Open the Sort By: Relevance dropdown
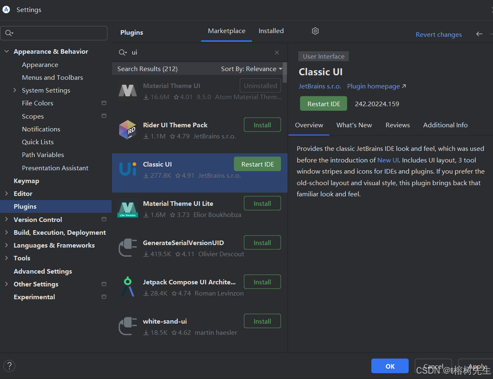 pyautogui.click(x=252, y=69)
